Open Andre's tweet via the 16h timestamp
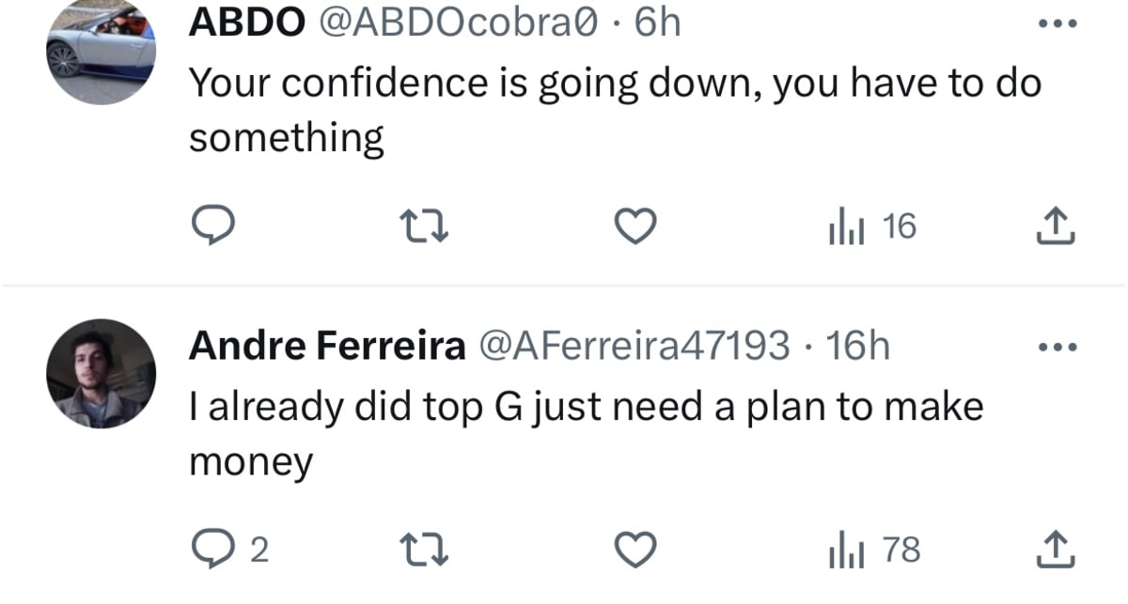1128x604 pixels. point(856,346)
